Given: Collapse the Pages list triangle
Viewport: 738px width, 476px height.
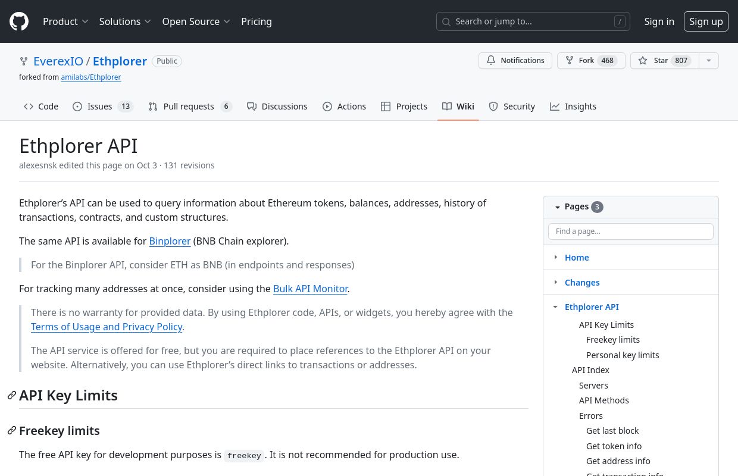Looking at the screenshot, I should point(558,207).
